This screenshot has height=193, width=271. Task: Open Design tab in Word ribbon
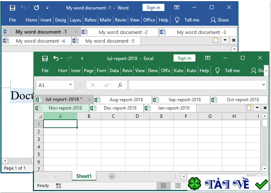tap(60, 20)
